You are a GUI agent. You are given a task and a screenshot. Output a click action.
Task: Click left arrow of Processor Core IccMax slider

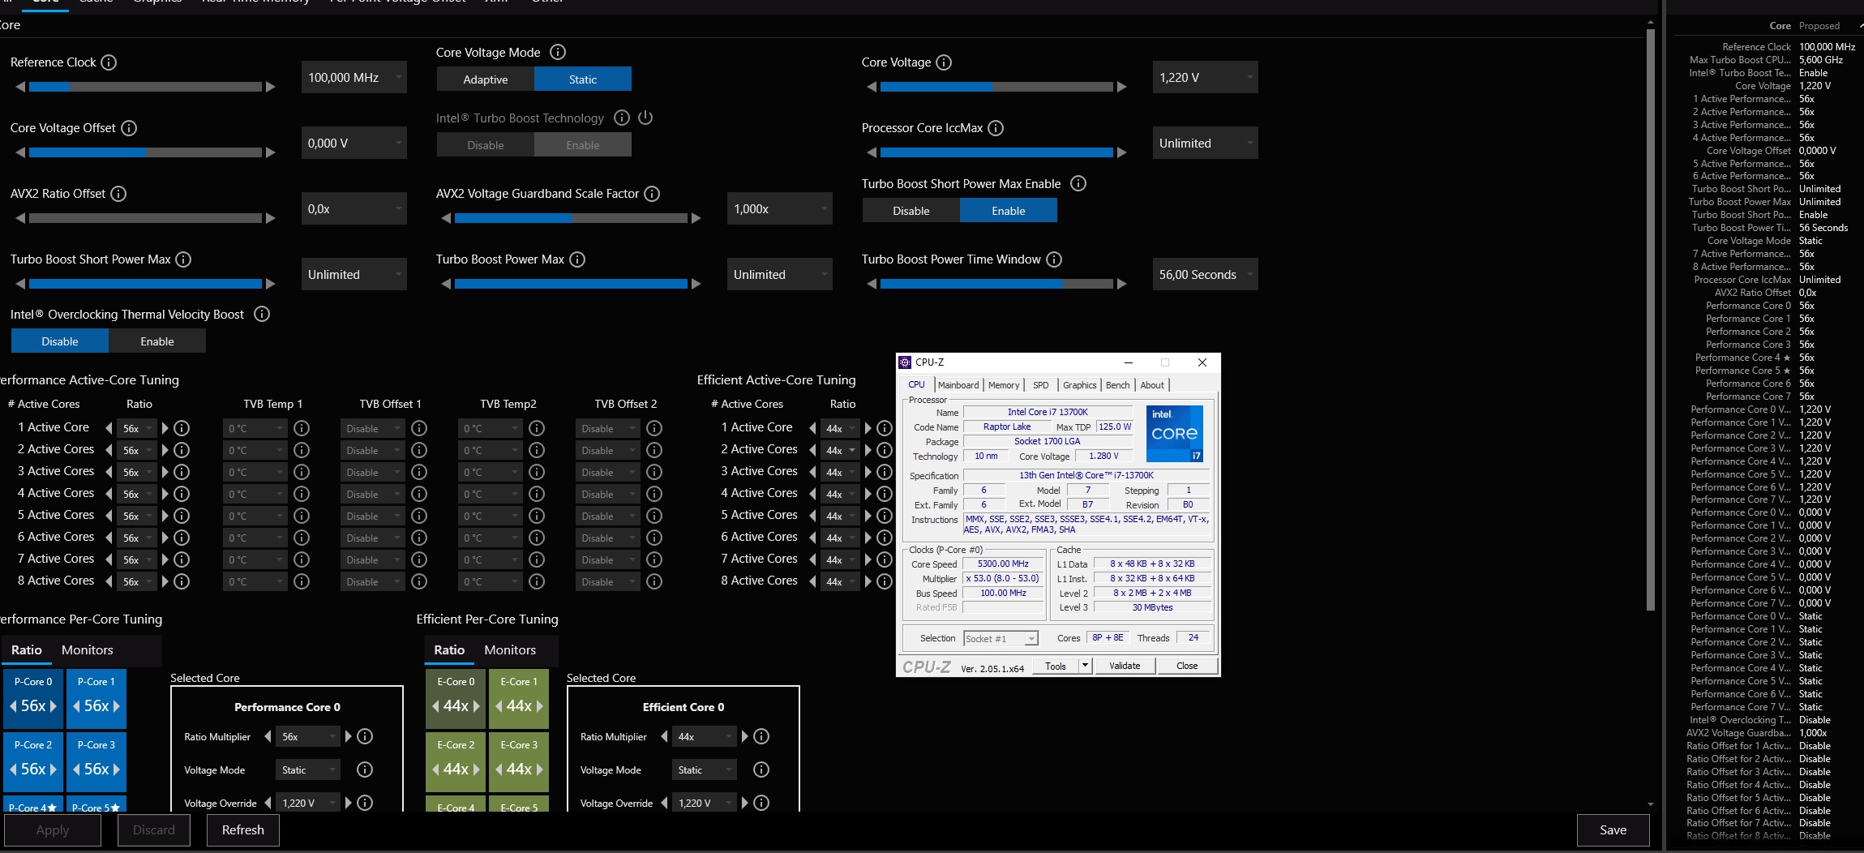(872, 152)
